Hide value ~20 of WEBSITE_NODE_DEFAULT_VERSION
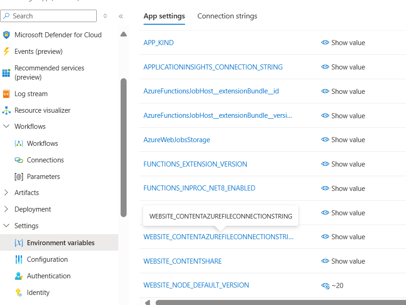 (x=325, y=286)
